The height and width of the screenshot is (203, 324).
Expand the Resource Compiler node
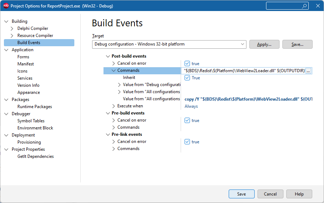point(12,36)
